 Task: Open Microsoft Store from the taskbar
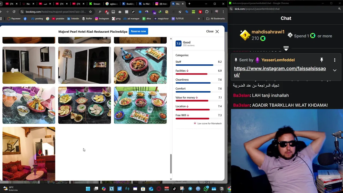pos(143,189)
